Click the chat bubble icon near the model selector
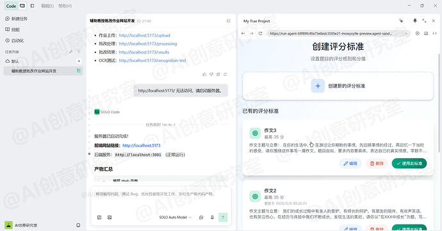 pyautogui.click(x=201, y=218)
